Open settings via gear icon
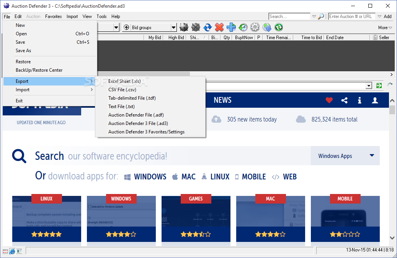 tap(255, 27)
